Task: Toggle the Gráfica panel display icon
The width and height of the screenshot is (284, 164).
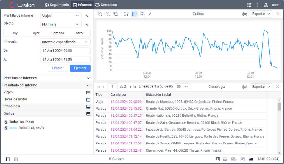Action: pyautogui.click(x=88, y=114)
